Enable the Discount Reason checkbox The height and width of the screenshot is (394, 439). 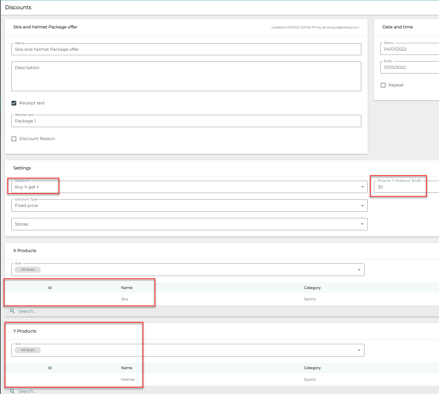coord(14,139)
